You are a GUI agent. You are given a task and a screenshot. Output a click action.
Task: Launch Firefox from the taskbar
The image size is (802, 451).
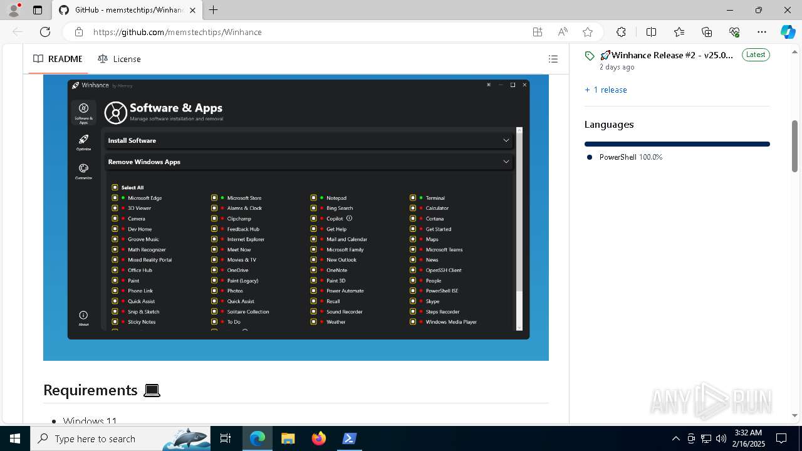(319, 438)
